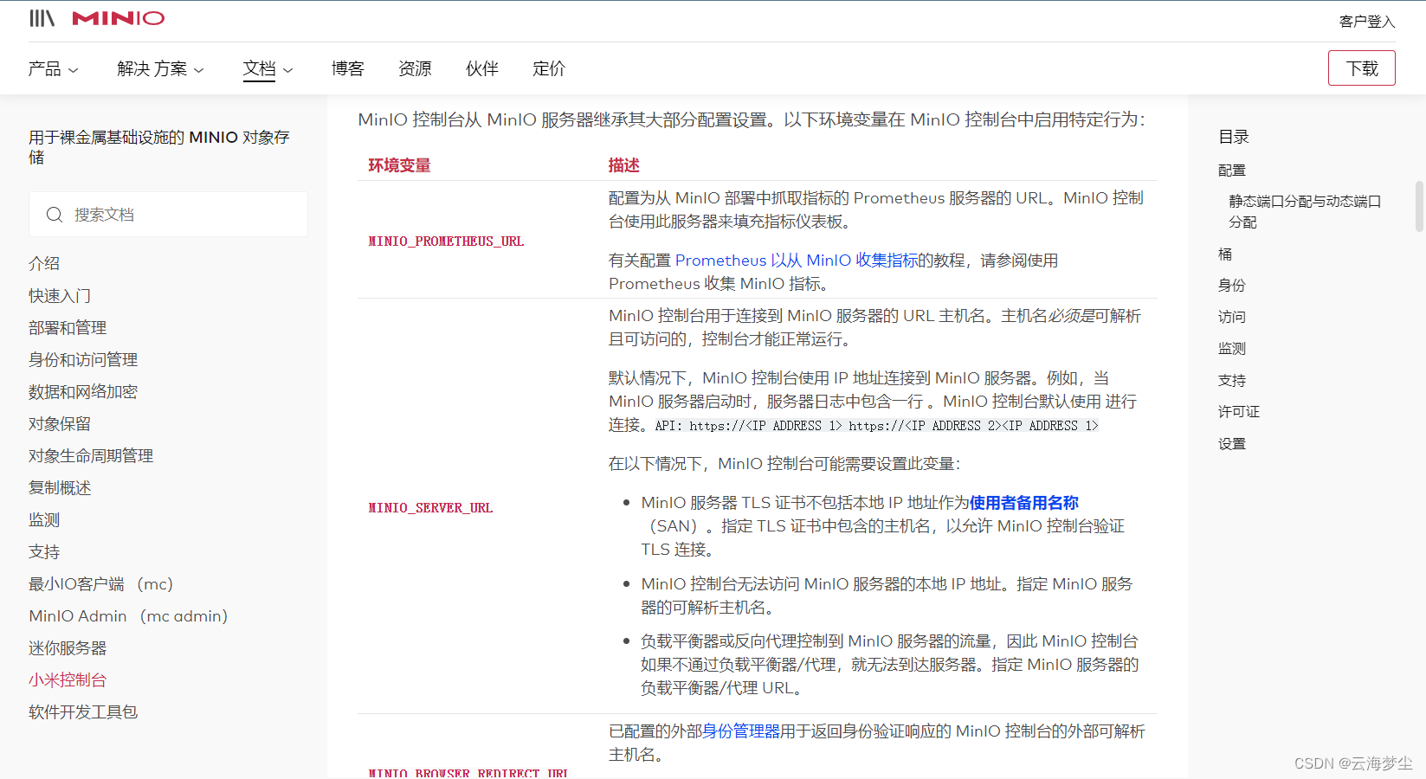This screenshot has height=779, width=1426.
Task: Follow the 使用者备用名称 link
Action: click(x=1023, y=502)
